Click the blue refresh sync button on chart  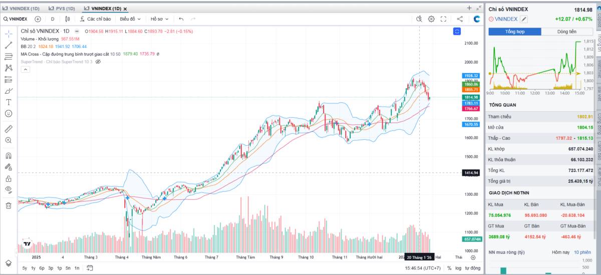457,32
